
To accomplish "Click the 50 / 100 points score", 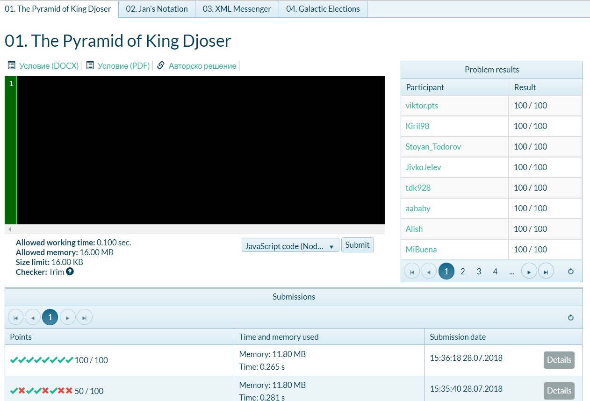I will (x=89, y=391).
